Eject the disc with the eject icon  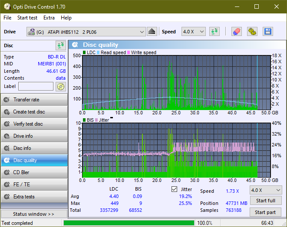152,32
